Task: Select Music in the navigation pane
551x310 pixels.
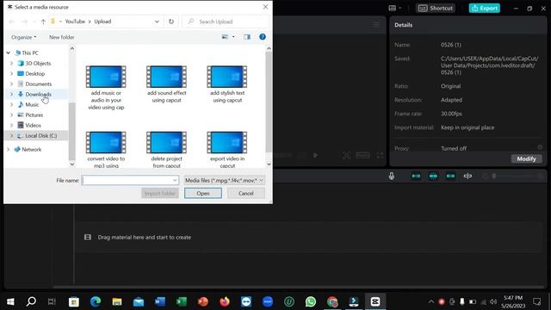Action: [32, 104]
